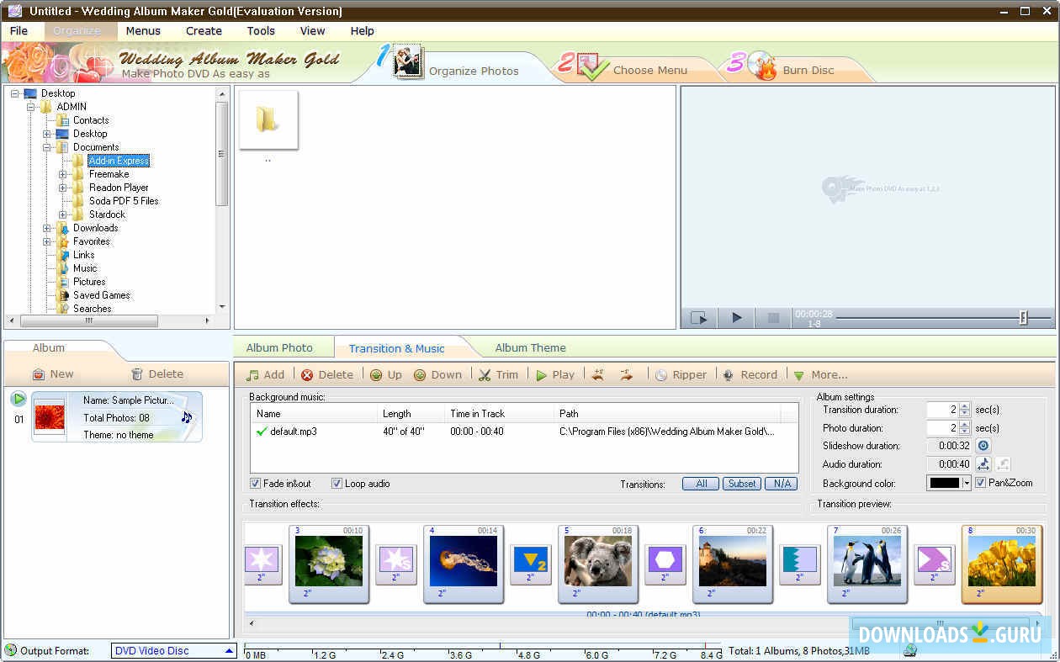Play the background music
Viewport: 1060px width, 662px height.
point(555,375)
